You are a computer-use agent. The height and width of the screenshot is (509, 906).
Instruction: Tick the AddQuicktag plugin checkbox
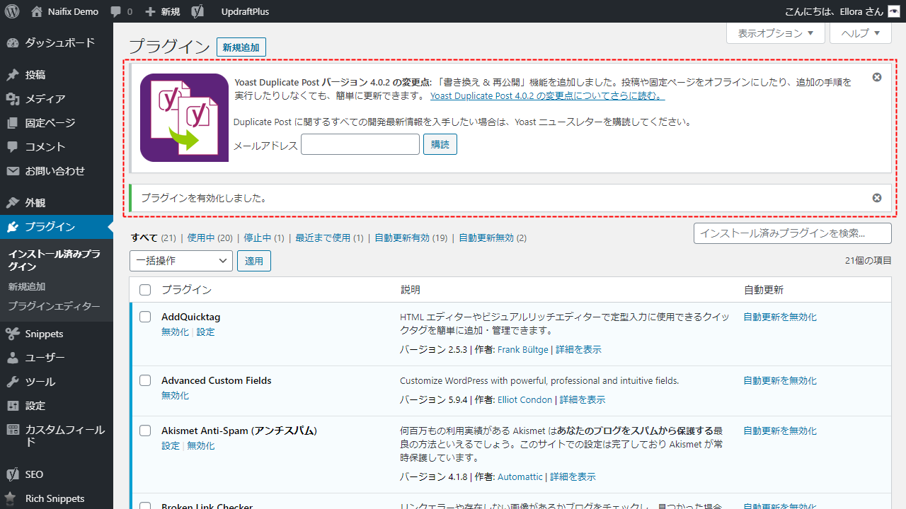pyautogui.click(x=145, y=317)
